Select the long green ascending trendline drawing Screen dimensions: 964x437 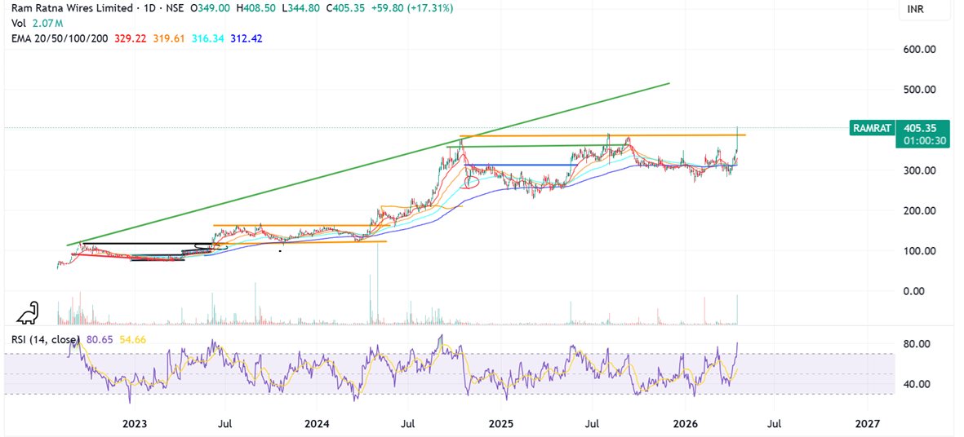click(x=369, y=163)
